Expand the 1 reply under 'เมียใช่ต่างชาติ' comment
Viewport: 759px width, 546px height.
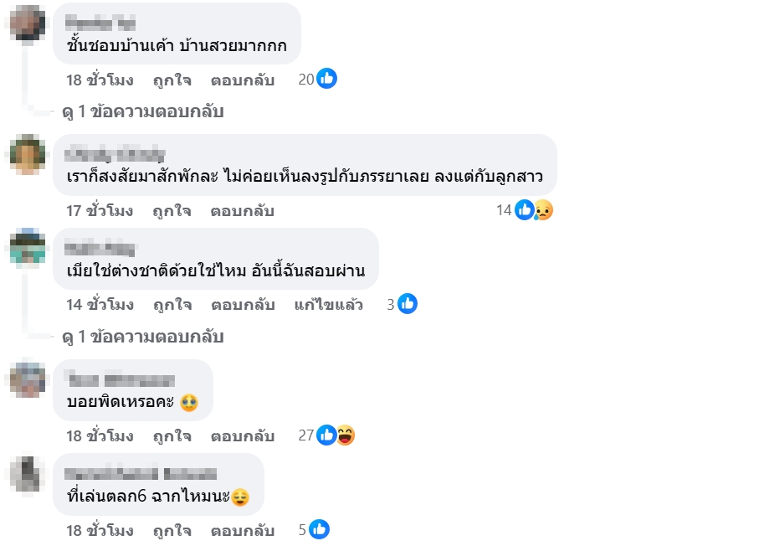142,337
